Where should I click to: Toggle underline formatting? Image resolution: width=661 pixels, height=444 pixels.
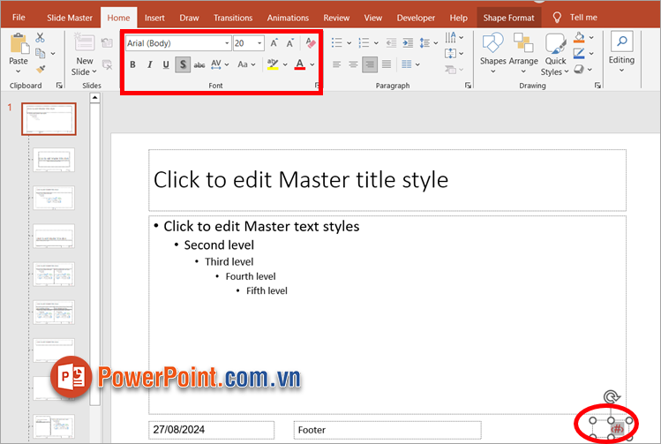coord(165,64)
